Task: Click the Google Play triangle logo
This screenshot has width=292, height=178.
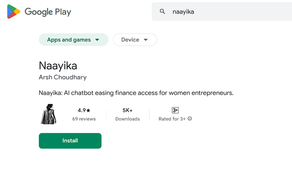Action: [13, 12]
